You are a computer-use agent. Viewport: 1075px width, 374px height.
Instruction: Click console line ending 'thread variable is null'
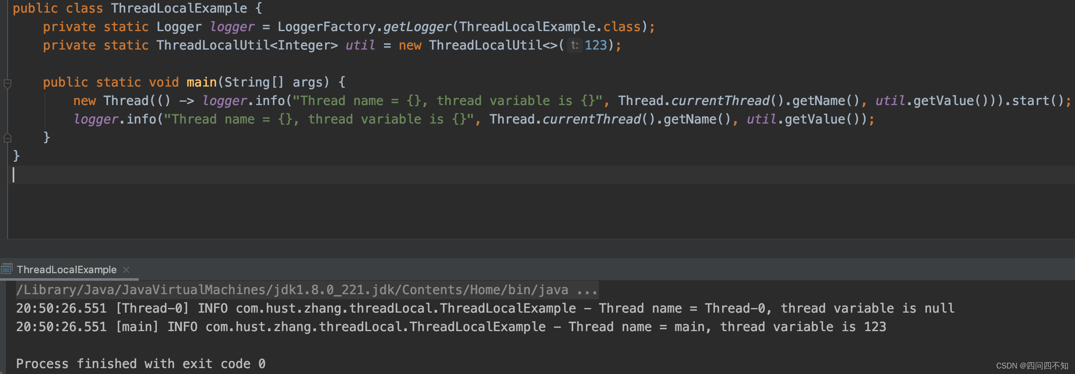[485, 308]
